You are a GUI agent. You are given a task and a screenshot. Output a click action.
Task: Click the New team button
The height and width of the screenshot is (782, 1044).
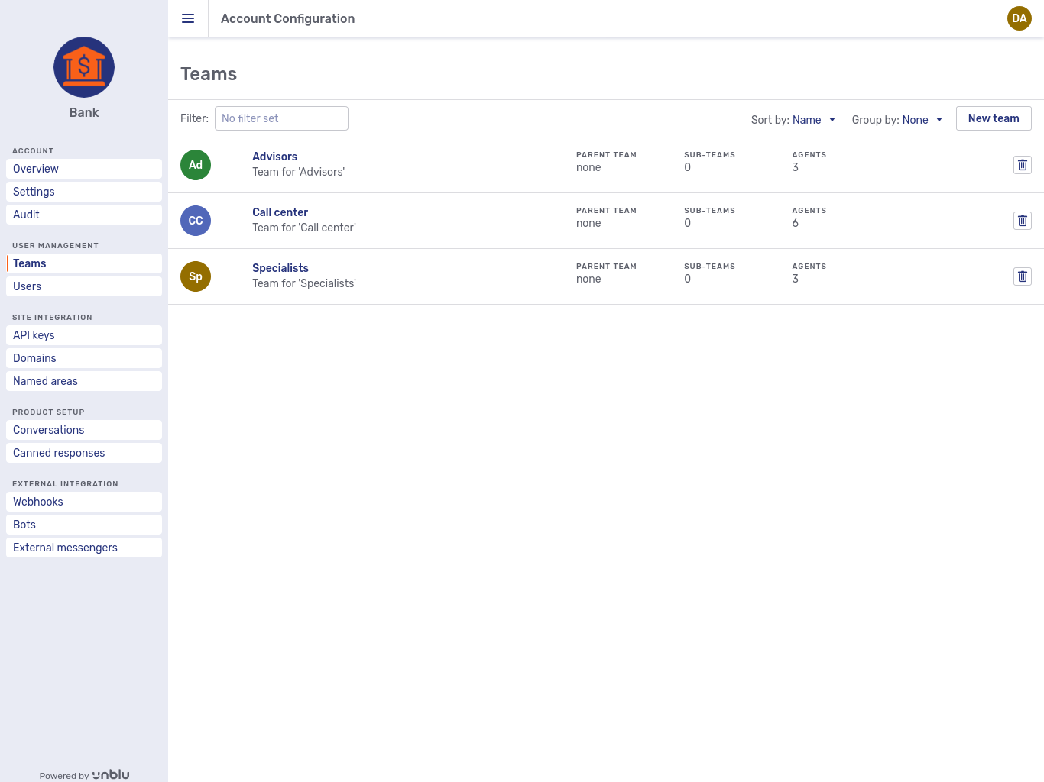pyautogui.click(x=994, y=118)
